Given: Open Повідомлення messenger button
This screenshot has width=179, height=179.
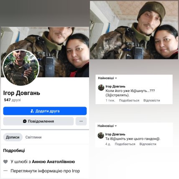Looking at the screenshot, I should coord(38,121).
